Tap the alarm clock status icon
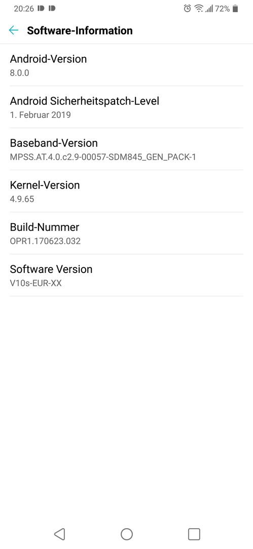This screenshot has width=253, height=549. (187, 9)
